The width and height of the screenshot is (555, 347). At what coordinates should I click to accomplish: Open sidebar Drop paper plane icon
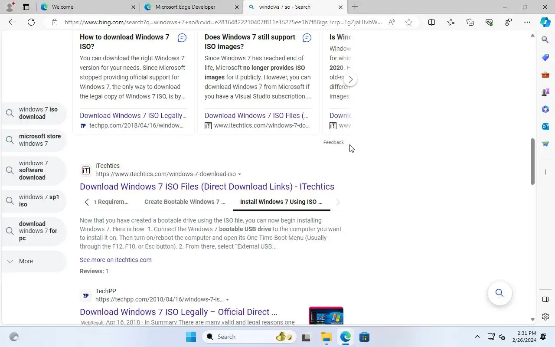(545, 144)
